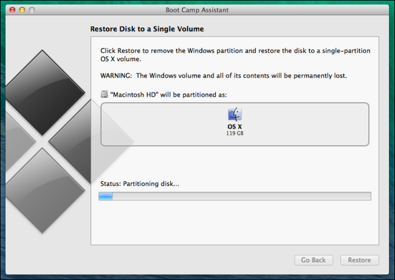This screenshot has width=395, height=280.
Task: Click the 'OS X' partition name label
Action: point(235,127)
